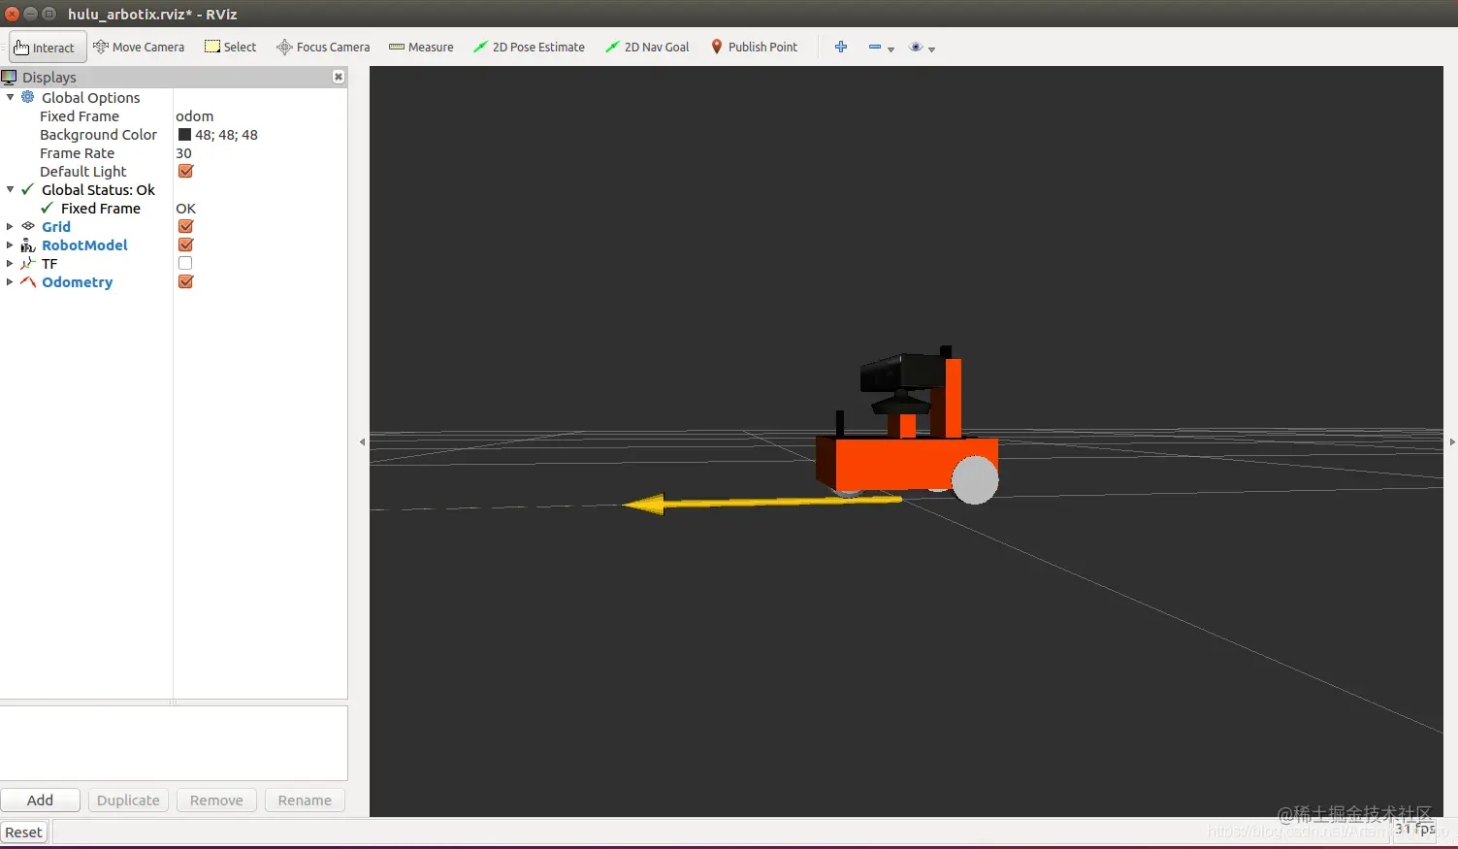Disable the Grid display checkbox

pyautogui.click(x=185, y=226)
